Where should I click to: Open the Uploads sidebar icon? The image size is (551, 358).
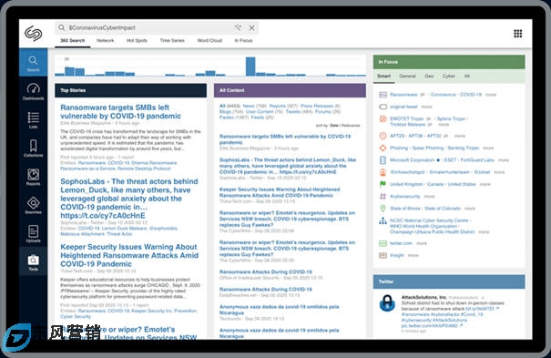[x=33, y=234]
